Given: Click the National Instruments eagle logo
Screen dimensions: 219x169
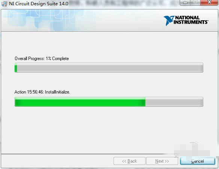Looking at the screenshot, I should (169, 21).
